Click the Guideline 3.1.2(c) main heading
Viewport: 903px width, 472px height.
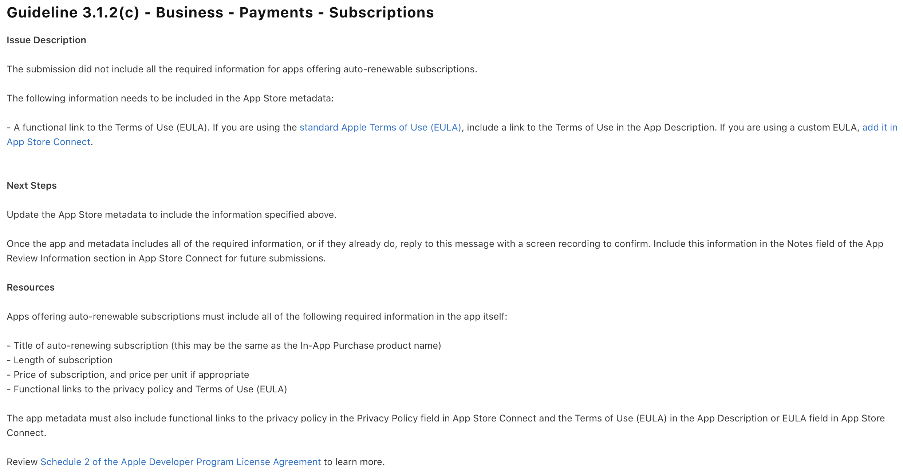point(220,13)
